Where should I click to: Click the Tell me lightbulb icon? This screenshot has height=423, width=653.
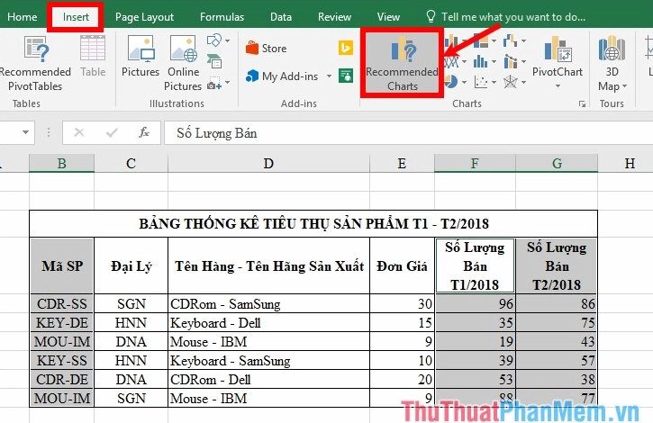[431, 17]
